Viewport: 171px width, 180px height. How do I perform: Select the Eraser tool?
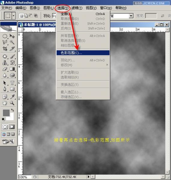tap(5, 69)
